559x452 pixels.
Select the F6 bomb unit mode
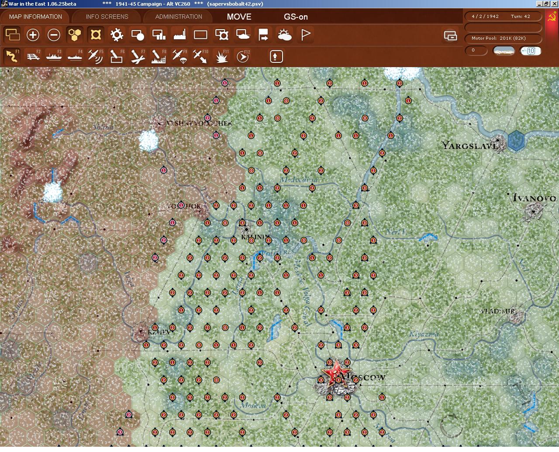click(x=117, y=56)
